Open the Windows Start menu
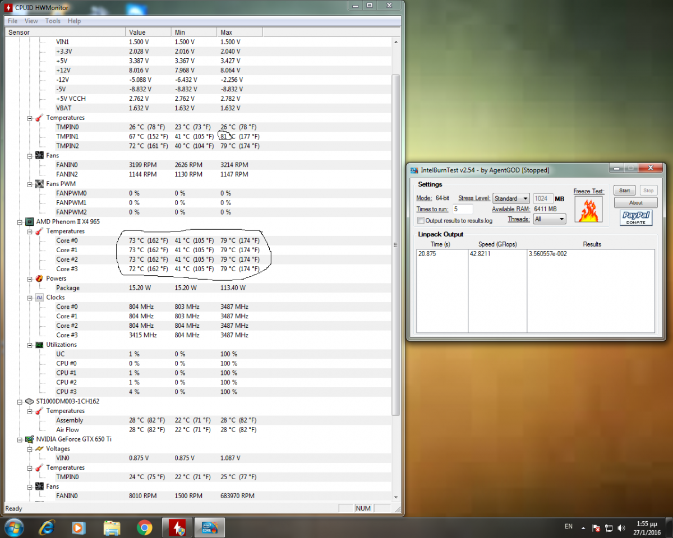 click(13, 527)
